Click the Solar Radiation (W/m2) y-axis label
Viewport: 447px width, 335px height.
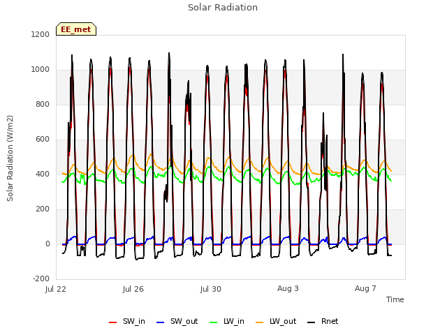point(10,158)
